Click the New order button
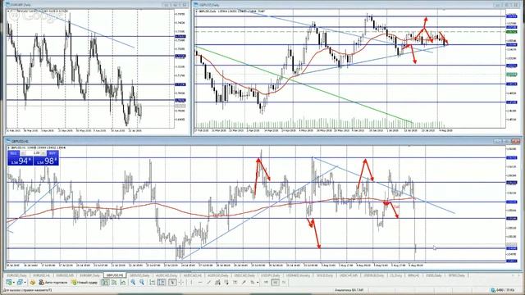This screenshot has width=525, height=295. point(84,283)
